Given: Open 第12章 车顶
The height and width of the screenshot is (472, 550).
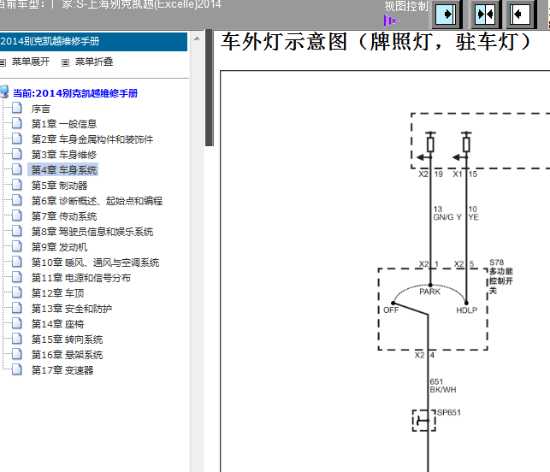Looking at the screenshot, I should click(57, 293).
